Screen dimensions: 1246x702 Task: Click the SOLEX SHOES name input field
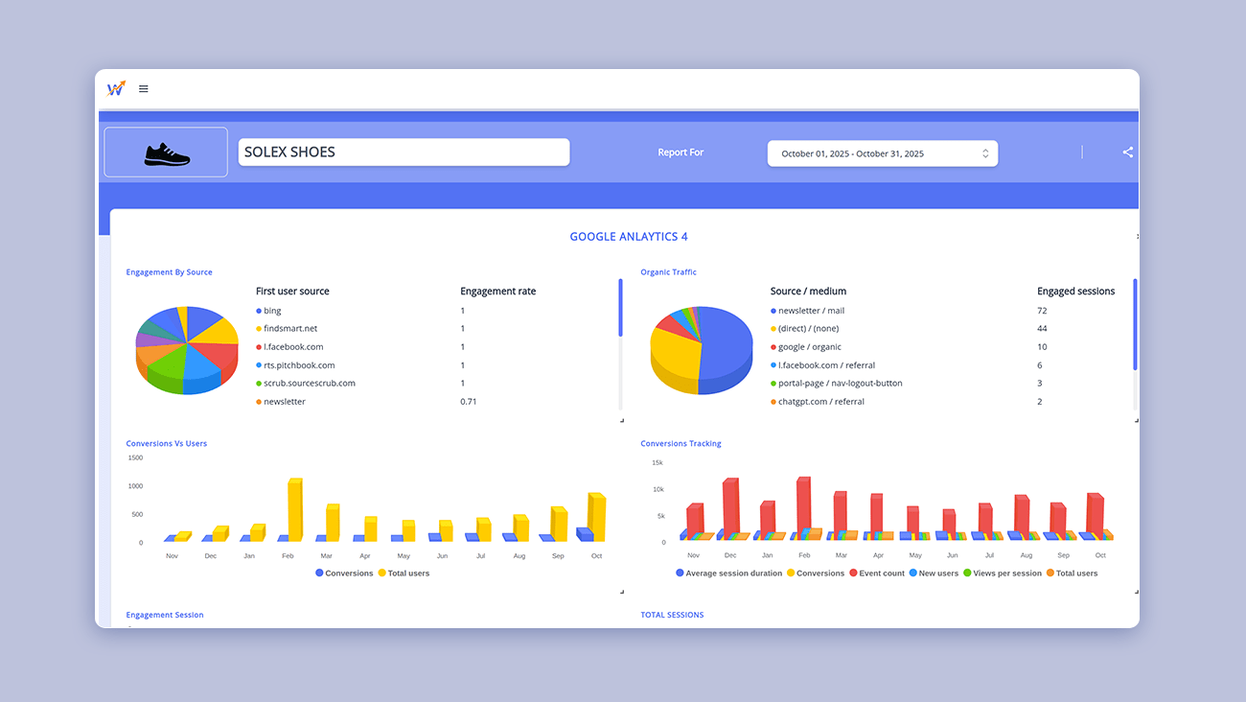[403, 152]
